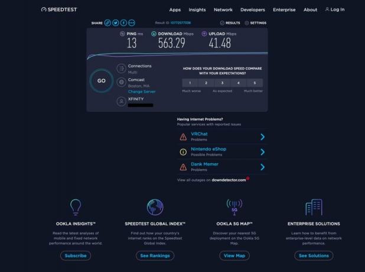
Task: Toggle Multi connections mode
Action: point(132,72)
